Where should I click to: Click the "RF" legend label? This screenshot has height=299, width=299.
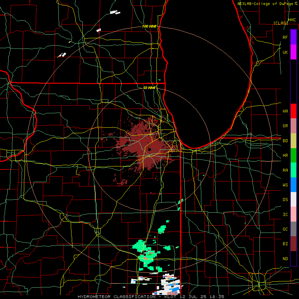click(285, 37)
